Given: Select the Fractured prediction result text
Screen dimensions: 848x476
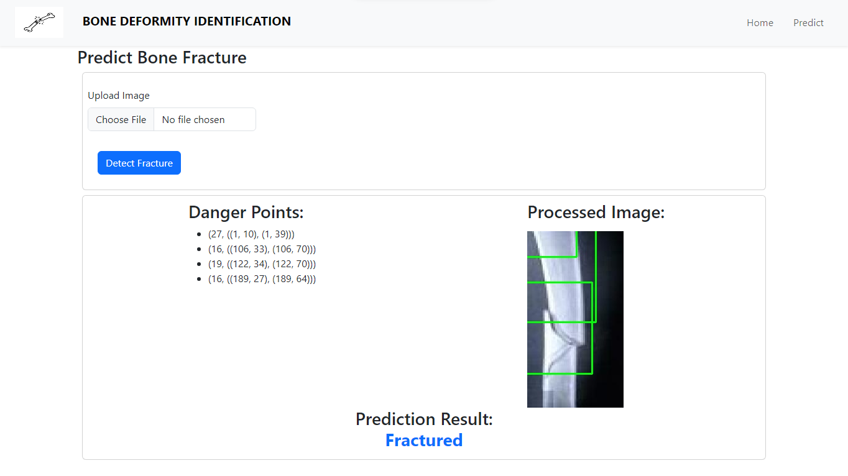Looking at the screenshot, I should tap(424, 440).
